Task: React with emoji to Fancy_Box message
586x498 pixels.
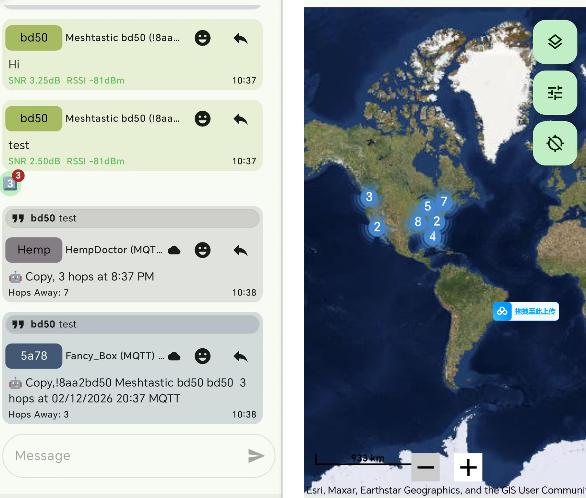Action: (x=202, y=356)
